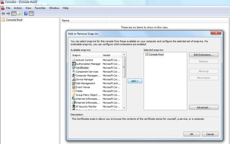Toggle Show/Hide Console Tree toolbar icon

[x=14, y=14]
